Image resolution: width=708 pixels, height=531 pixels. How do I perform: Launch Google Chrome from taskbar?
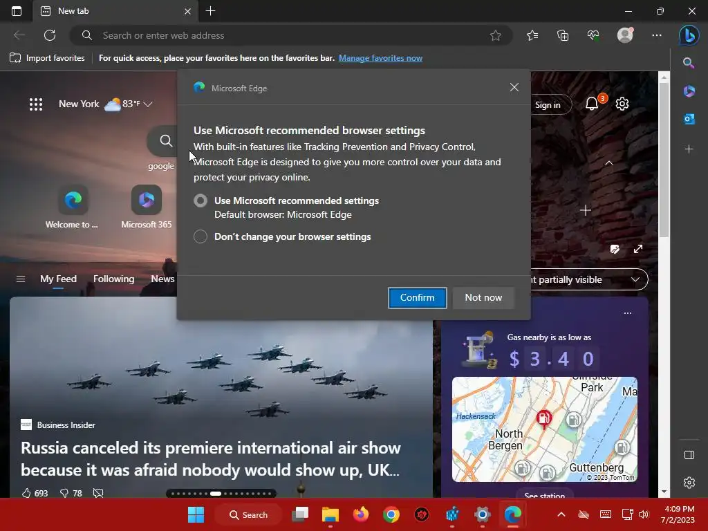point(391,514)
